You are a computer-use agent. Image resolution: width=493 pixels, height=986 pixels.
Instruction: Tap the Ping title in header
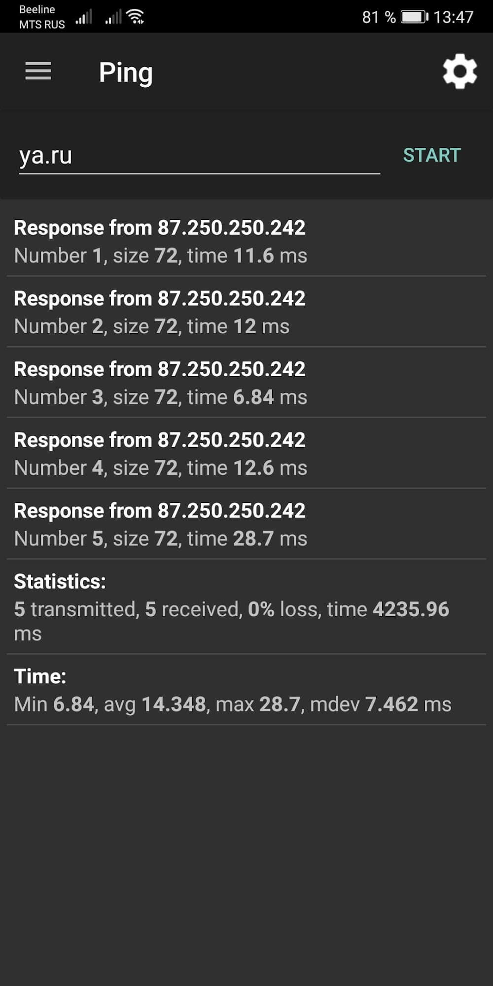(126, 72)
